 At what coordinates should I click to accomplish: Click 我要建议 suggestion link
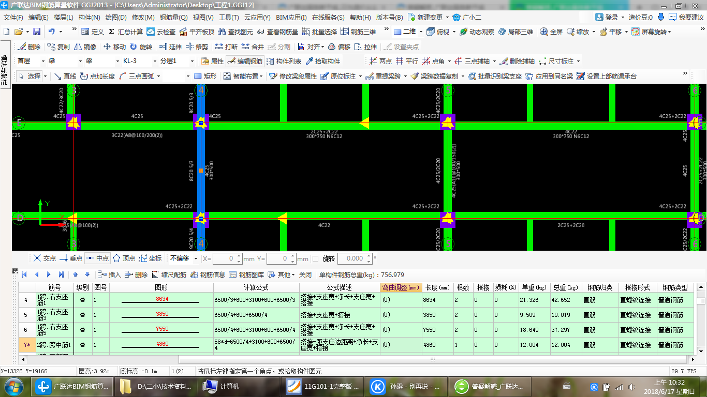(686, 17)
